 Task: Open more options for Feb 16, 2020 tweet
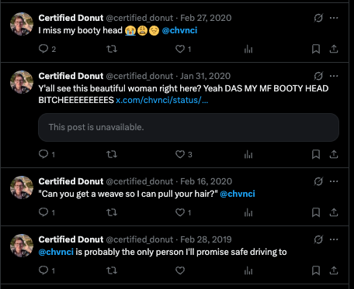coord(334,181)
